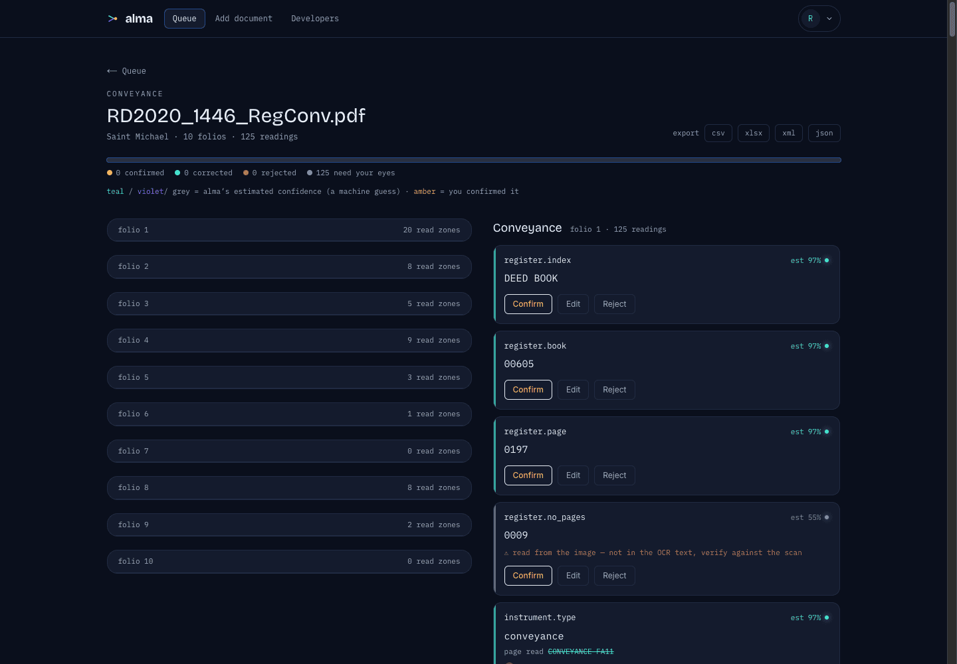Confirm the register.page reading 0197
Viewport: 957px width, 664px height.
(528, 475)
